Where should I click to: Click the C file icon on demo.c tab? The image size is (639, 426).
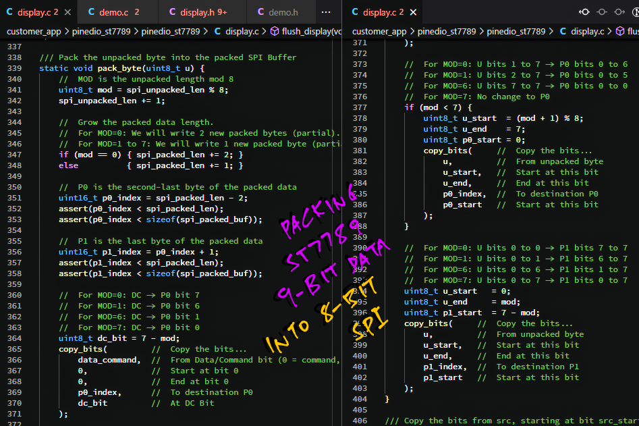click(x=91, y=12)
